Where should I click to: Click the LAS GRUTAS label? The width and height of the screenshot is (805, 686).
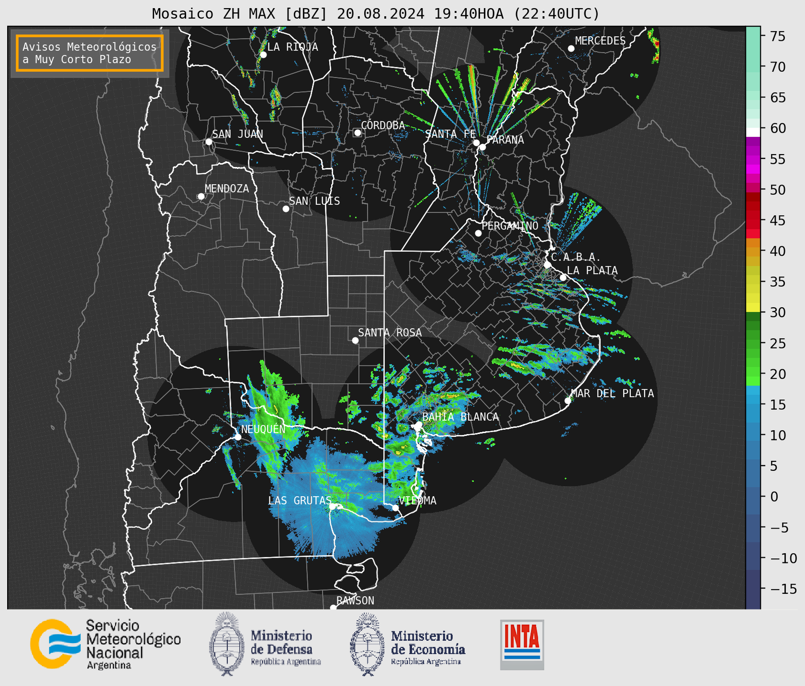[300, 500]
